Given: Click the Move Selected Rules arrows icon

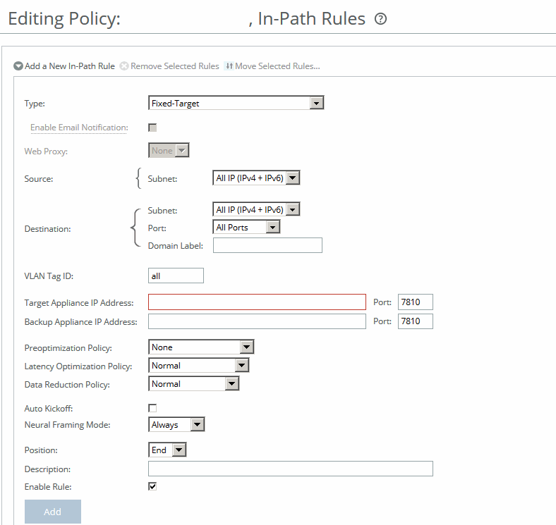Looking at the screenshot, I should tap(229, 66).
